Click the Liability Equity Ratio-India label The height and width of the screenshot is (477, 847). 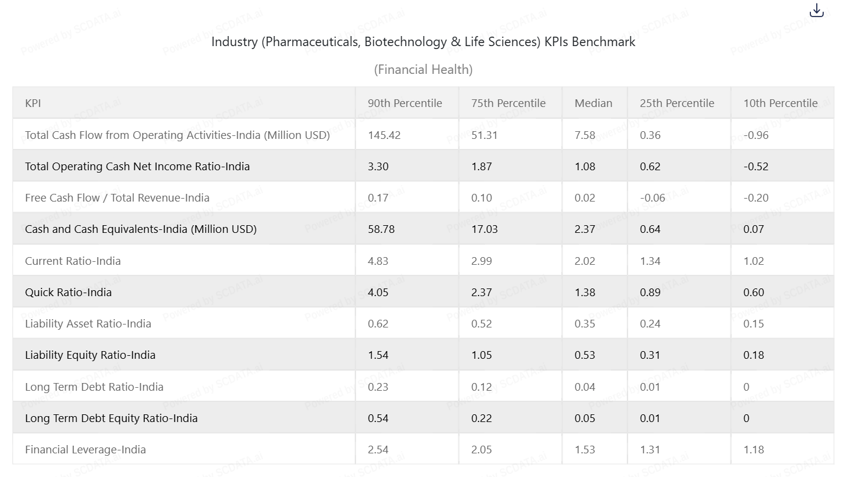90,355
